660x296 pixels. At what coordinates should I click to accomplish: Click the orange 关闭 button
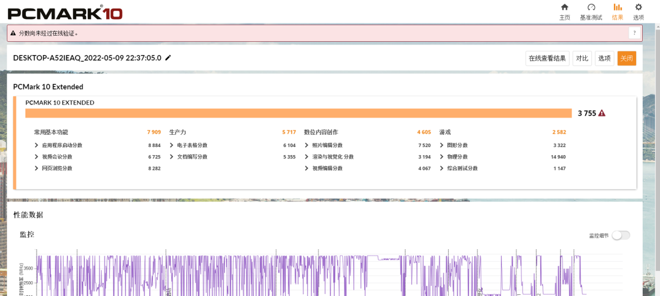[x=626, y=58]
